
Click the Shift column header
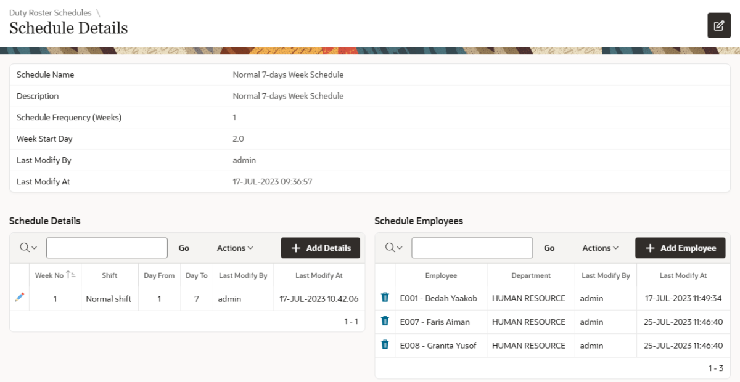109,275
